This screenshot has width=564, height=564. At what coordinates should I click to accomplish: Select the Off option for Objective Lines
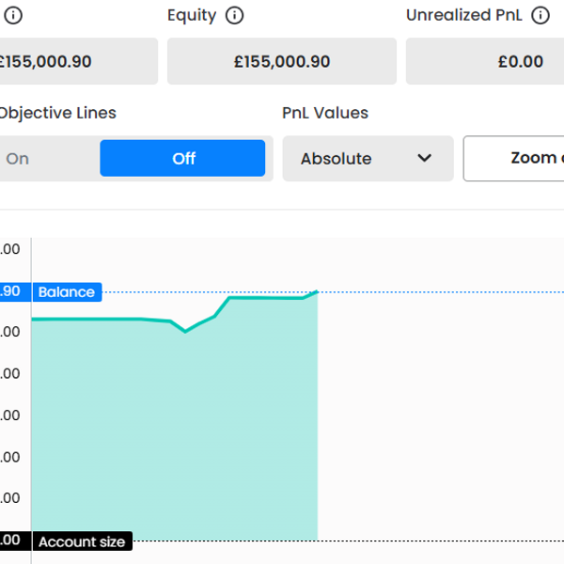coord(183,159)
